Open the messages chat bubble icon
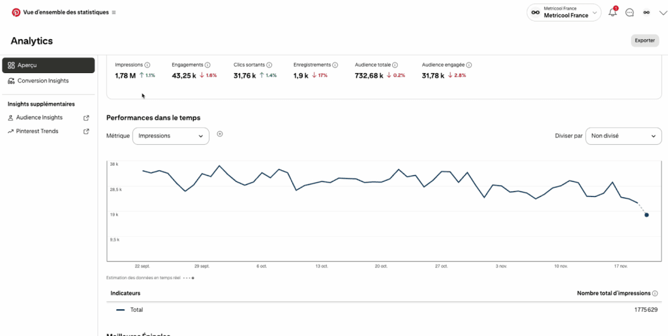Image resolution: width=668 pixels, height=336 pixels. click(630, 12)
